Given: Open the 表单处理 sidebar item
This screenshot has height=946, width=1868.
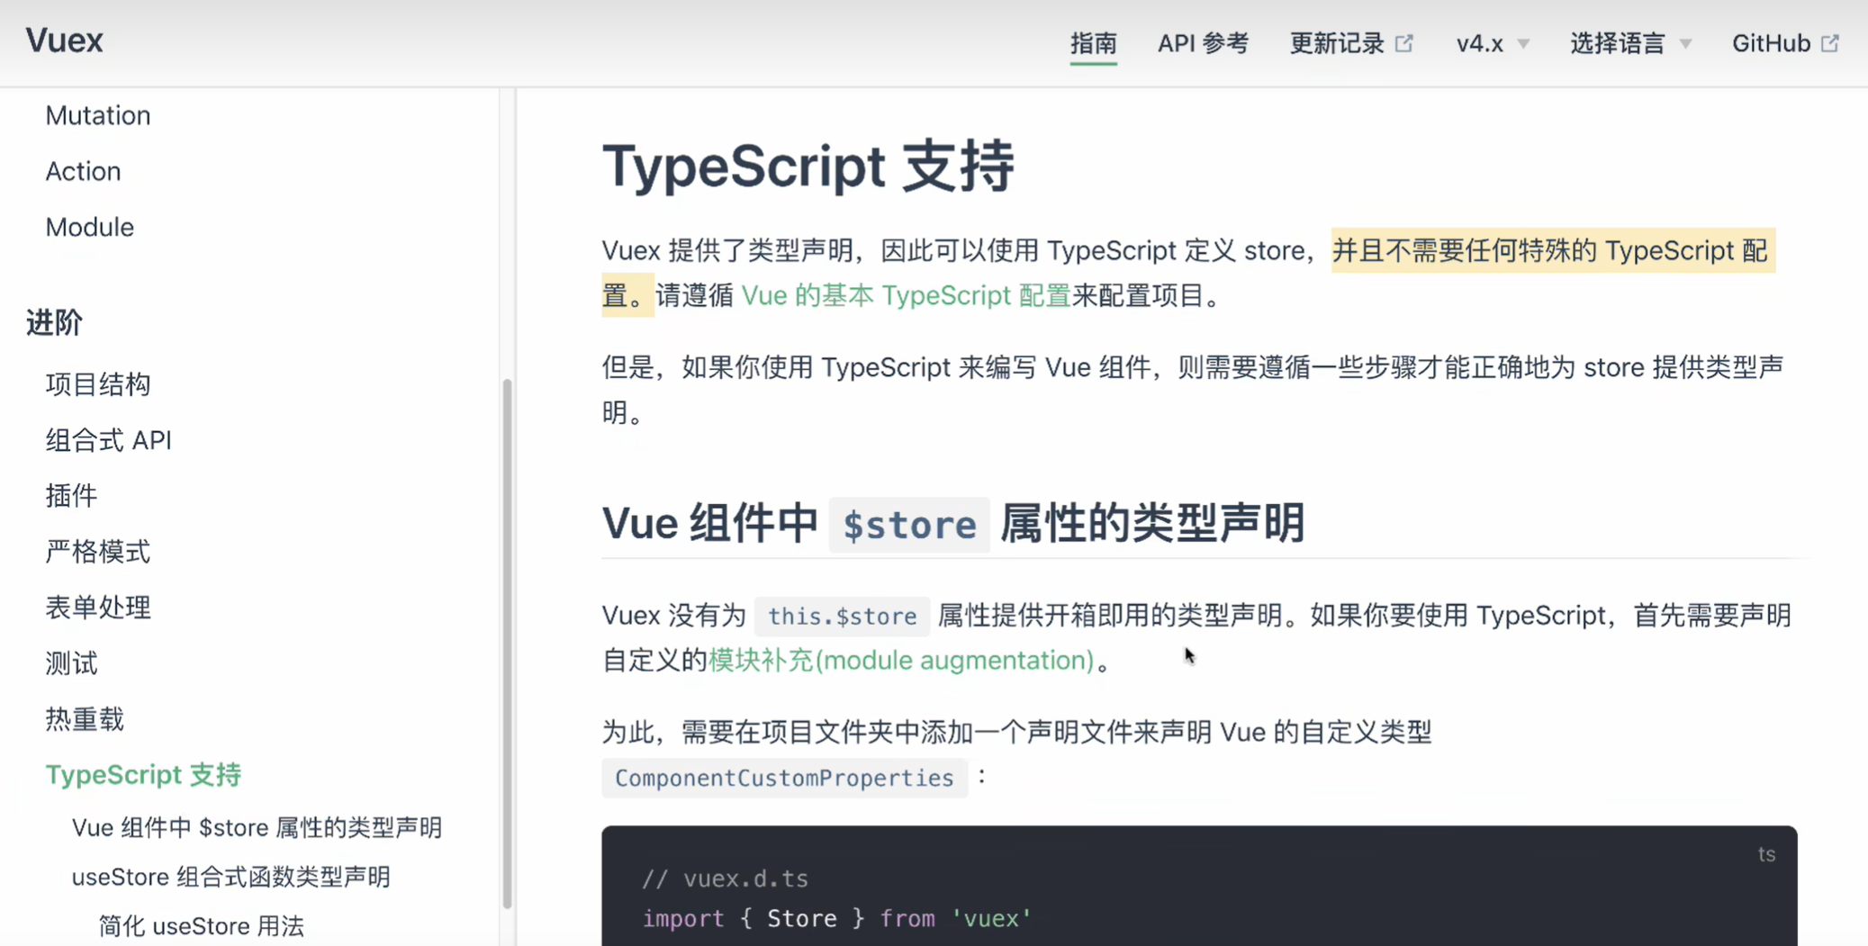Looking at the screenshot, I should (98, 608).
